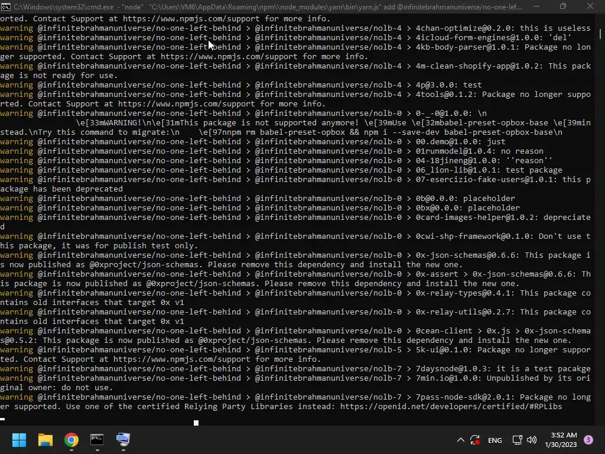
Task: Open Google Chrome from taskbar
Action: 71,440
